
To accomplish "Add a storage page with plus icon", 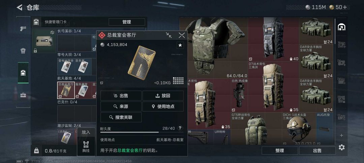I will [341, 135].
